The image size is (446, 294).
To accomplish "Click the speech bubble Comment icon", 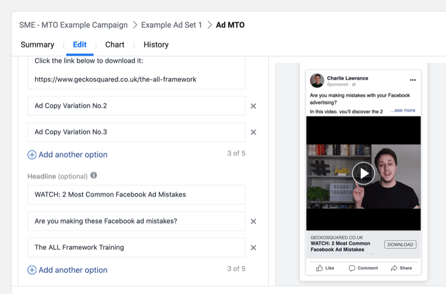I will click(352, 268).
